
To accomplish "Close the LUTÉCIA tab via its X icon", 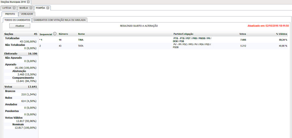I will 14,8.
